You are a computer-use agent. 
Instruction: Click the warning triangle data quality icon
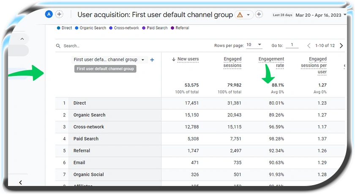click(240, 15)
